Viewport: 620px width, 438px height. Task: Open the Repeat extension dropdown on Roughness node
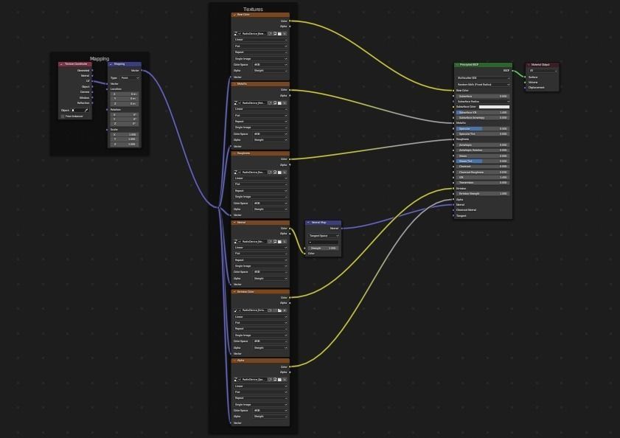[260, 191]
